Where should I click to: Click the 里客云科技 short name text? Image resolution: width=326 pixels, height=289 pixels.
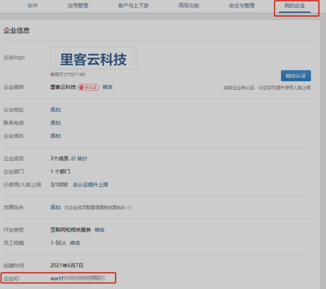coord(63,87)
